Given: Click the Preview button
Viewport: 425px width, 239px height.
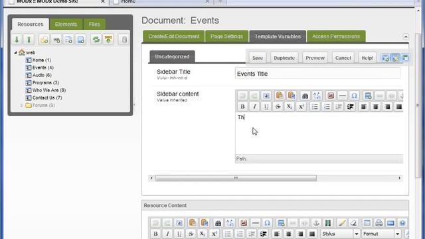Looking at the screenshot, I should pyautogui.click(x=315, y=58).
